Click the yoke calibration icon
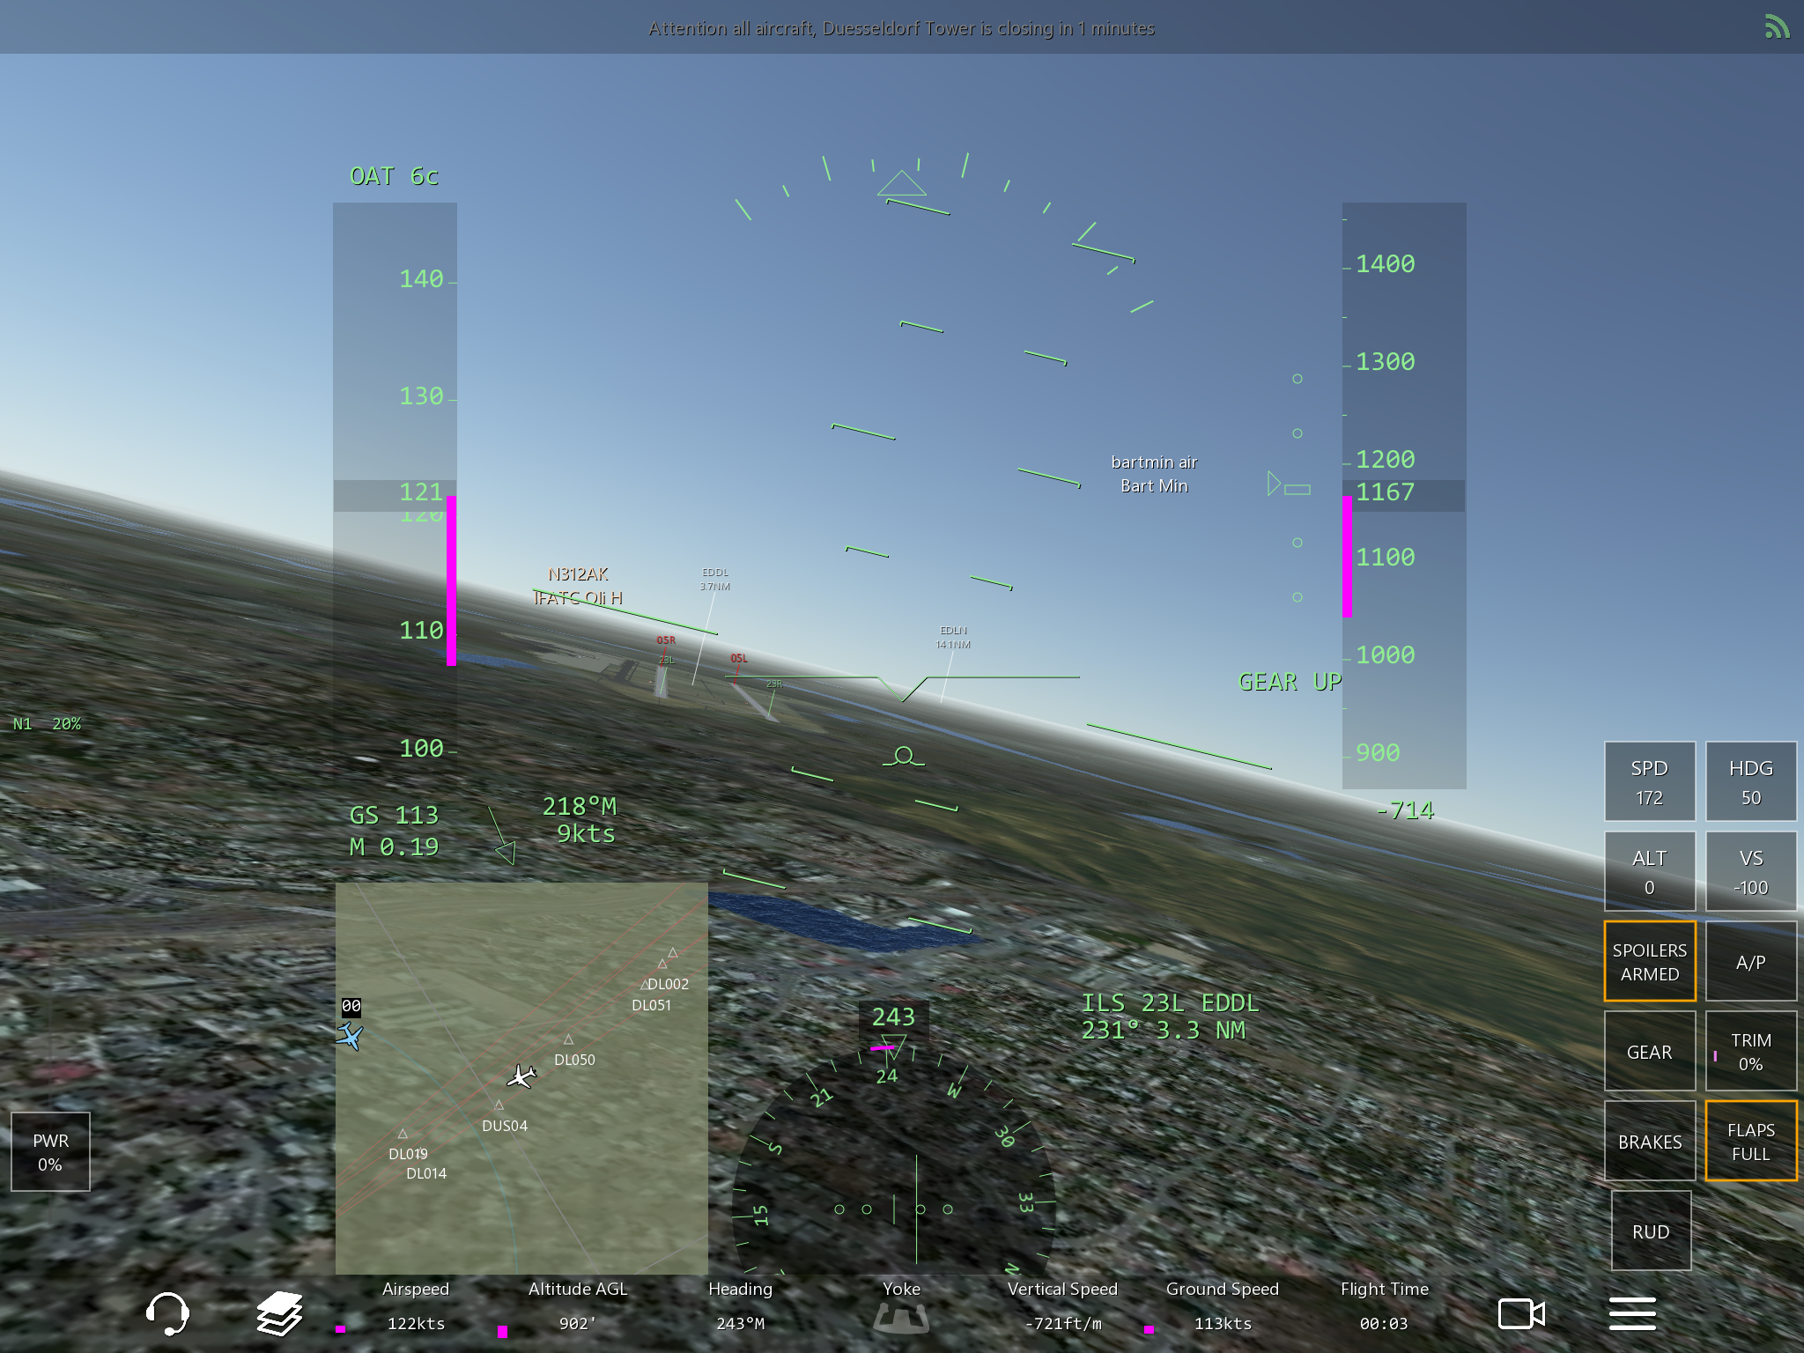Screen dimensions: 1804x1353 (901, 1319)
